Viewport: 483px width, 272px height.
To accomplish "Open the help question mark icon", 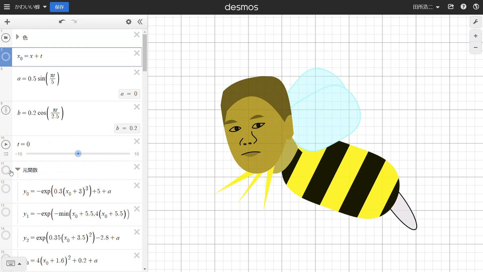I will coord(463,7).
